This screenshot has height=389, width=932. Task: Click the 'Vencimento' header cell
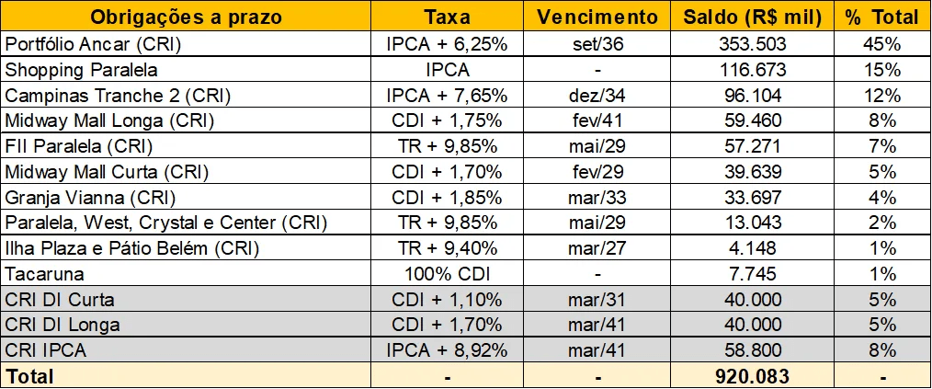point(597,17)
